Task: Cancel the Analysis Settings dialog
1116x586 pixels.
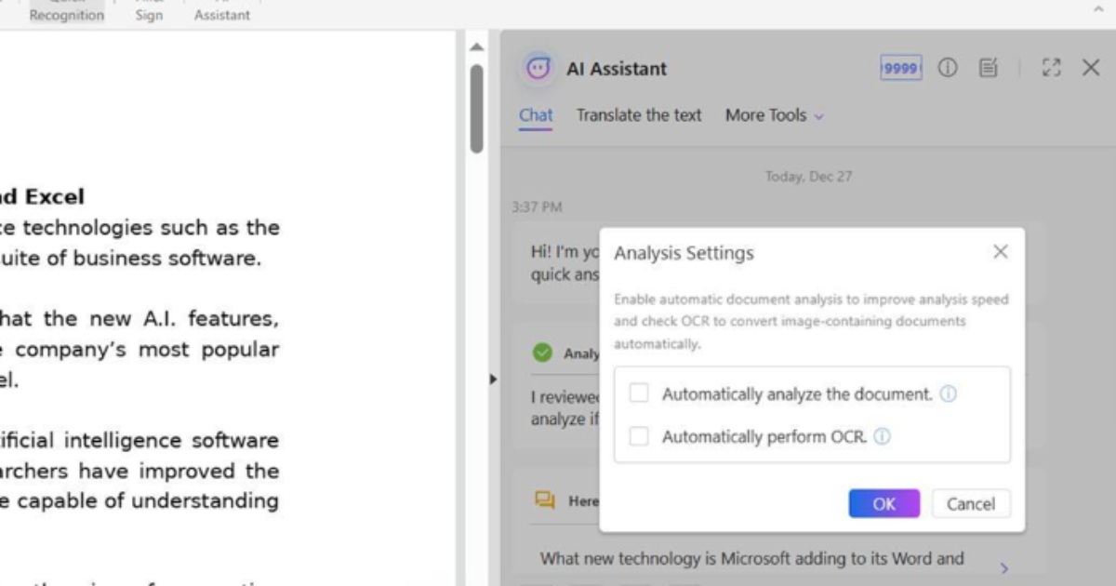Action: coord(971,503)
